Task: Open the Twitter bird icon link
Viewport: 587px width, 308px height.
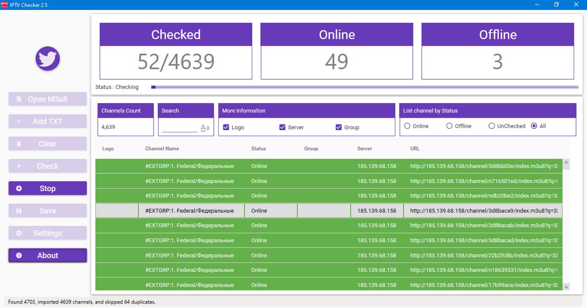Action: [x=48, y=59]
